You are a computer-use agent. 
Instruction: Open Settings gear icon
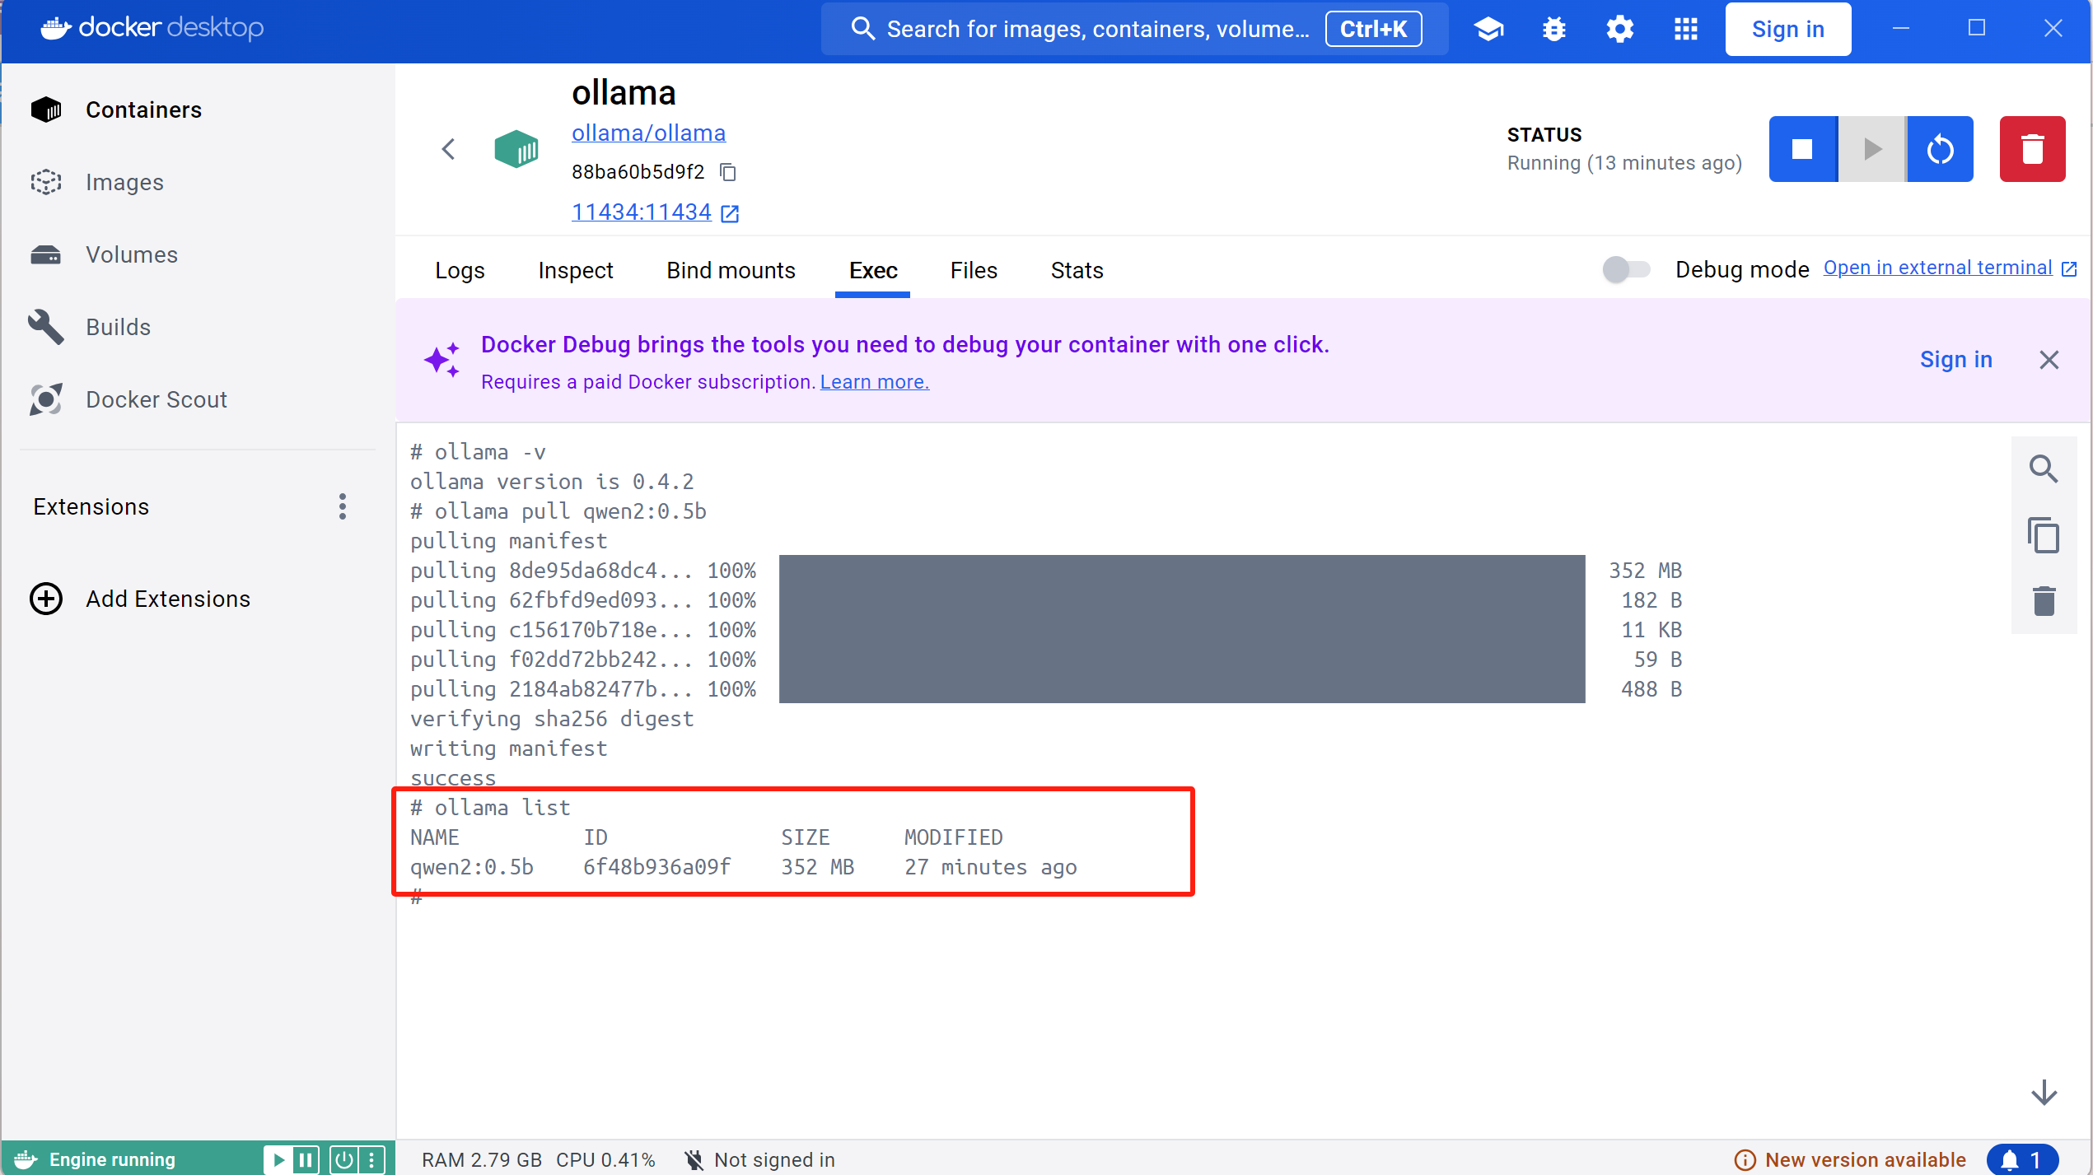coord(1619,29)
